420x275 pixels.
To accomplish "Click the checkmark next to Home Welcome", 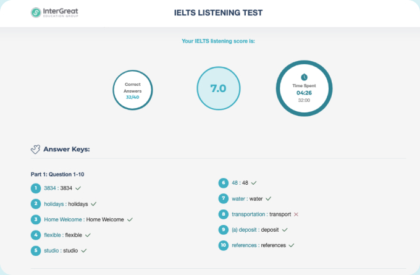I will (130, 219).
